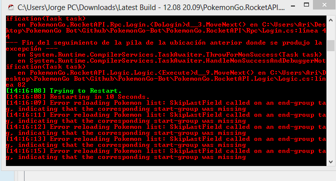Click the error line stamped 14:16:13

tap(166, 142)
